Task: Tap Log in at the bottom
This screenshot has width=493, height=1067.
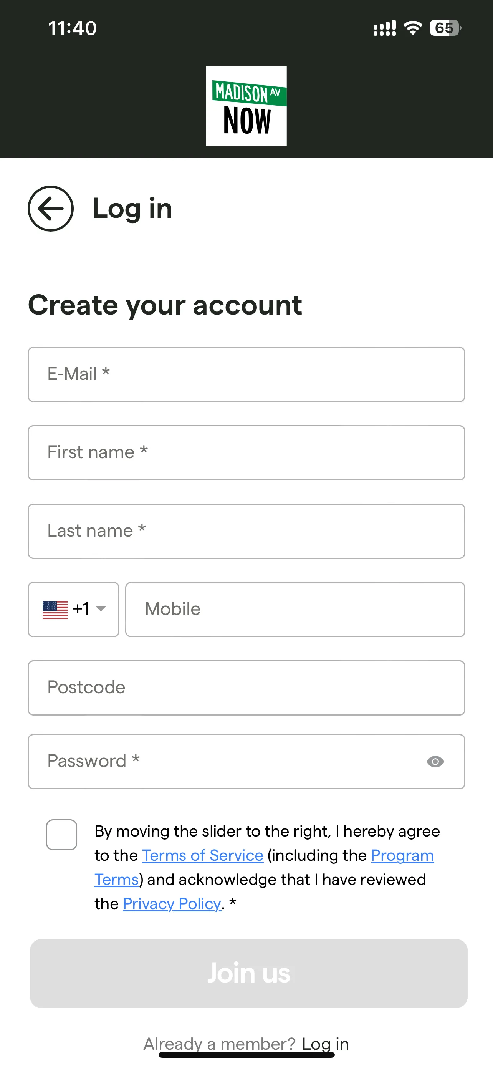Action: 325,1044
